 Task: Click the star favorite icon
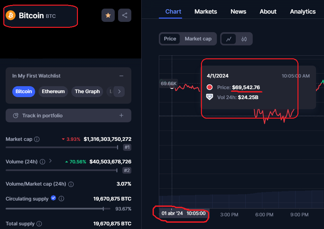[108, 16]
